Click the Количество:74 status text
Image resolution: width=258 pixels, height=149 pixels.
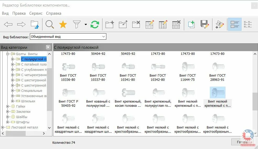pos(64,142)
